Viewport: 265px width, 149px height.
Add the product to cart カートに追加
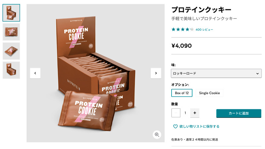click(238, 113)
